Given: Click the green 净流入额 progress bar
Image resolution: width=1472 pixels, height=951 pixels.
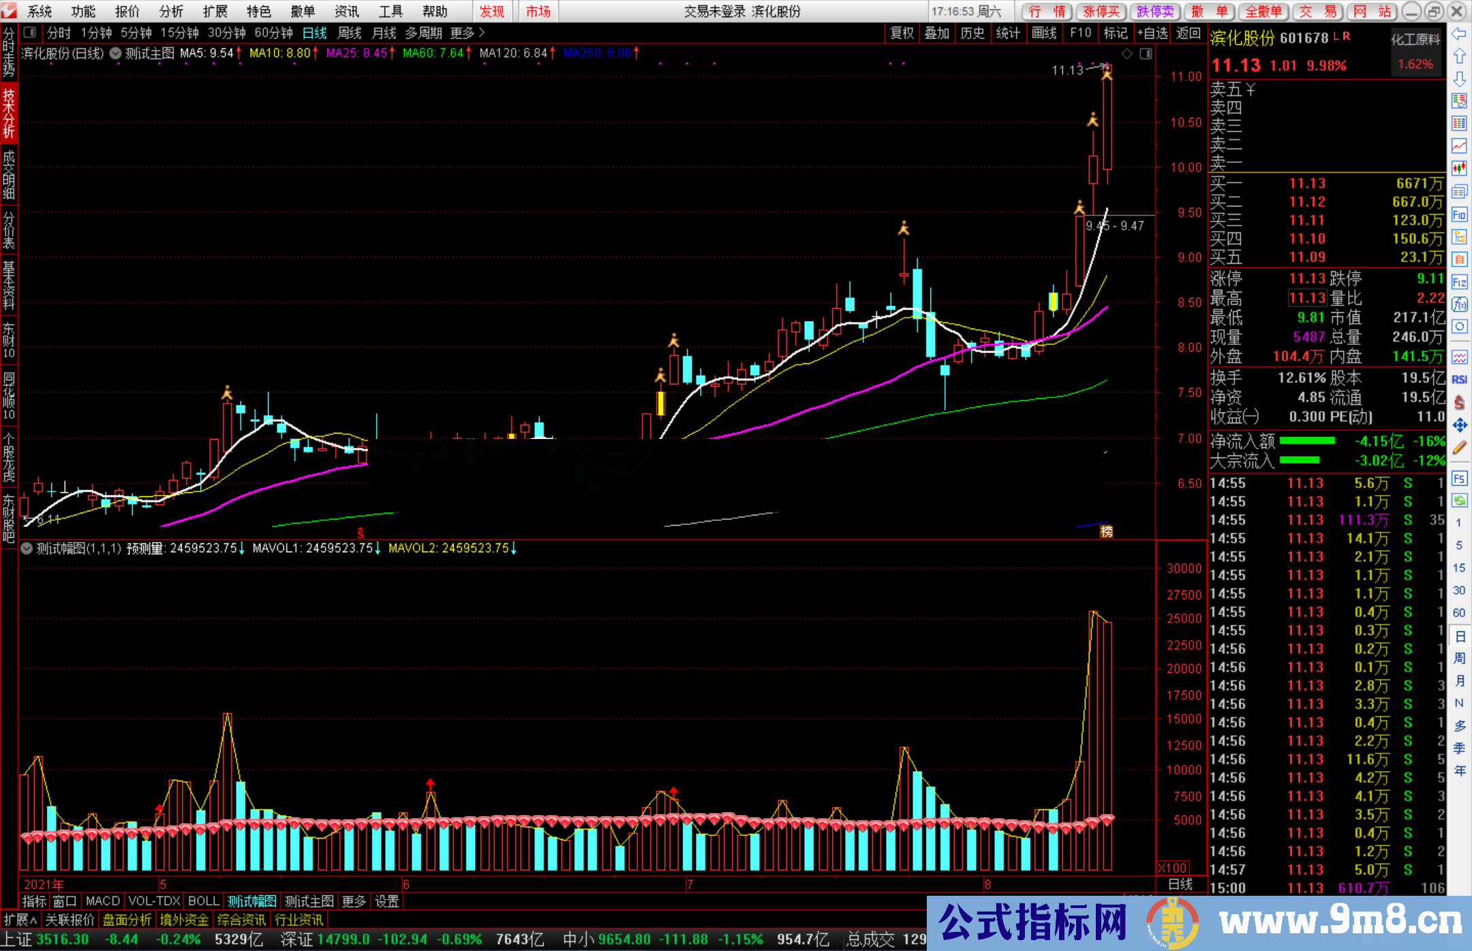Looking at the screenshot, I should coord(1306,441).
